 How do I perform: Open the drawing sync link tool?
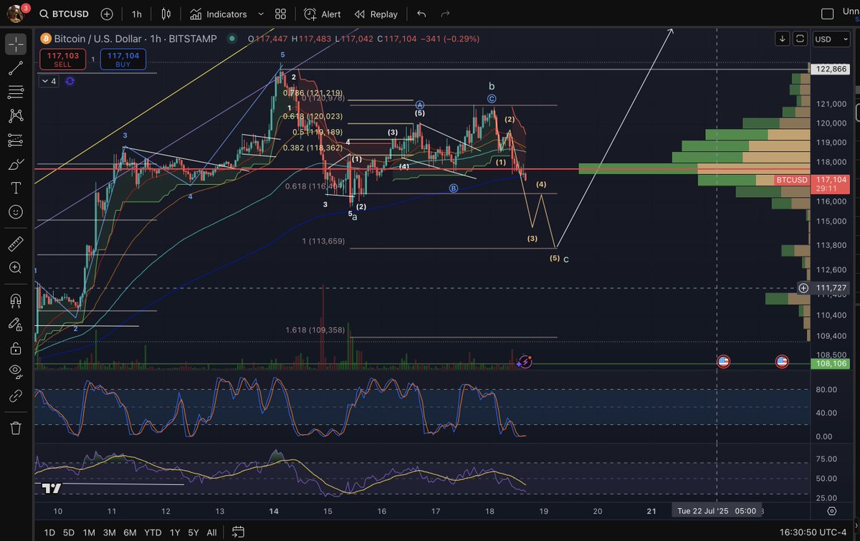click(x=16, y=396)
